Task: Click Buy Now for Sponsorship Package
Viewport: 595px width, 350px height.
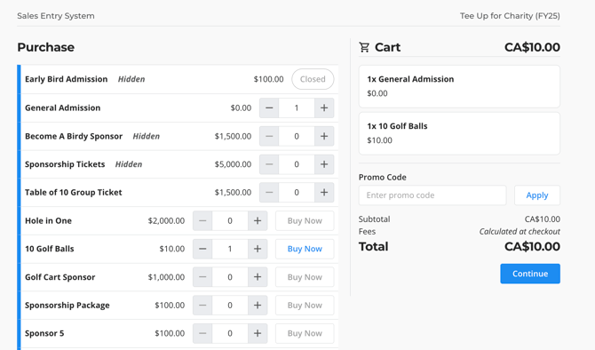Action: (305, 306)
